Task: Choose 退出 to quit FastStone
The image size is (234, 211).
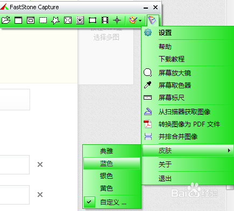Action: (188, 178)
